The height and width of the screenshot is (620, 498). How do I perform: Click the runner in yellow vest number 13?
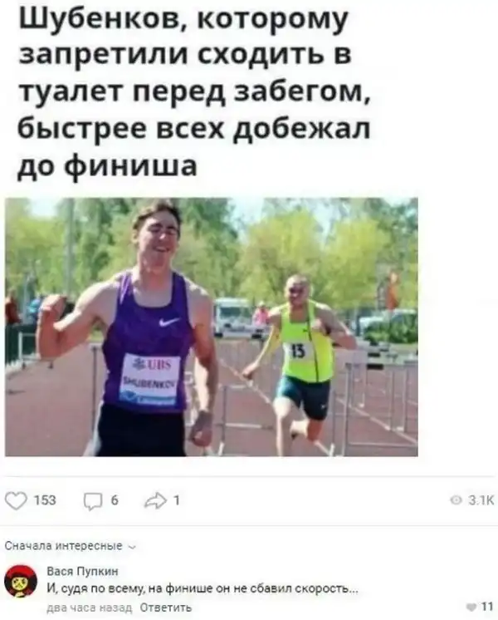pyautogui.click(x=302, y=364)
